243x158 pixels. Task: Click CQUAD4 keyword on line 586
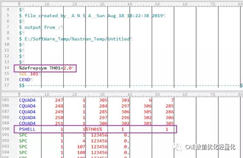pos(27,106)
